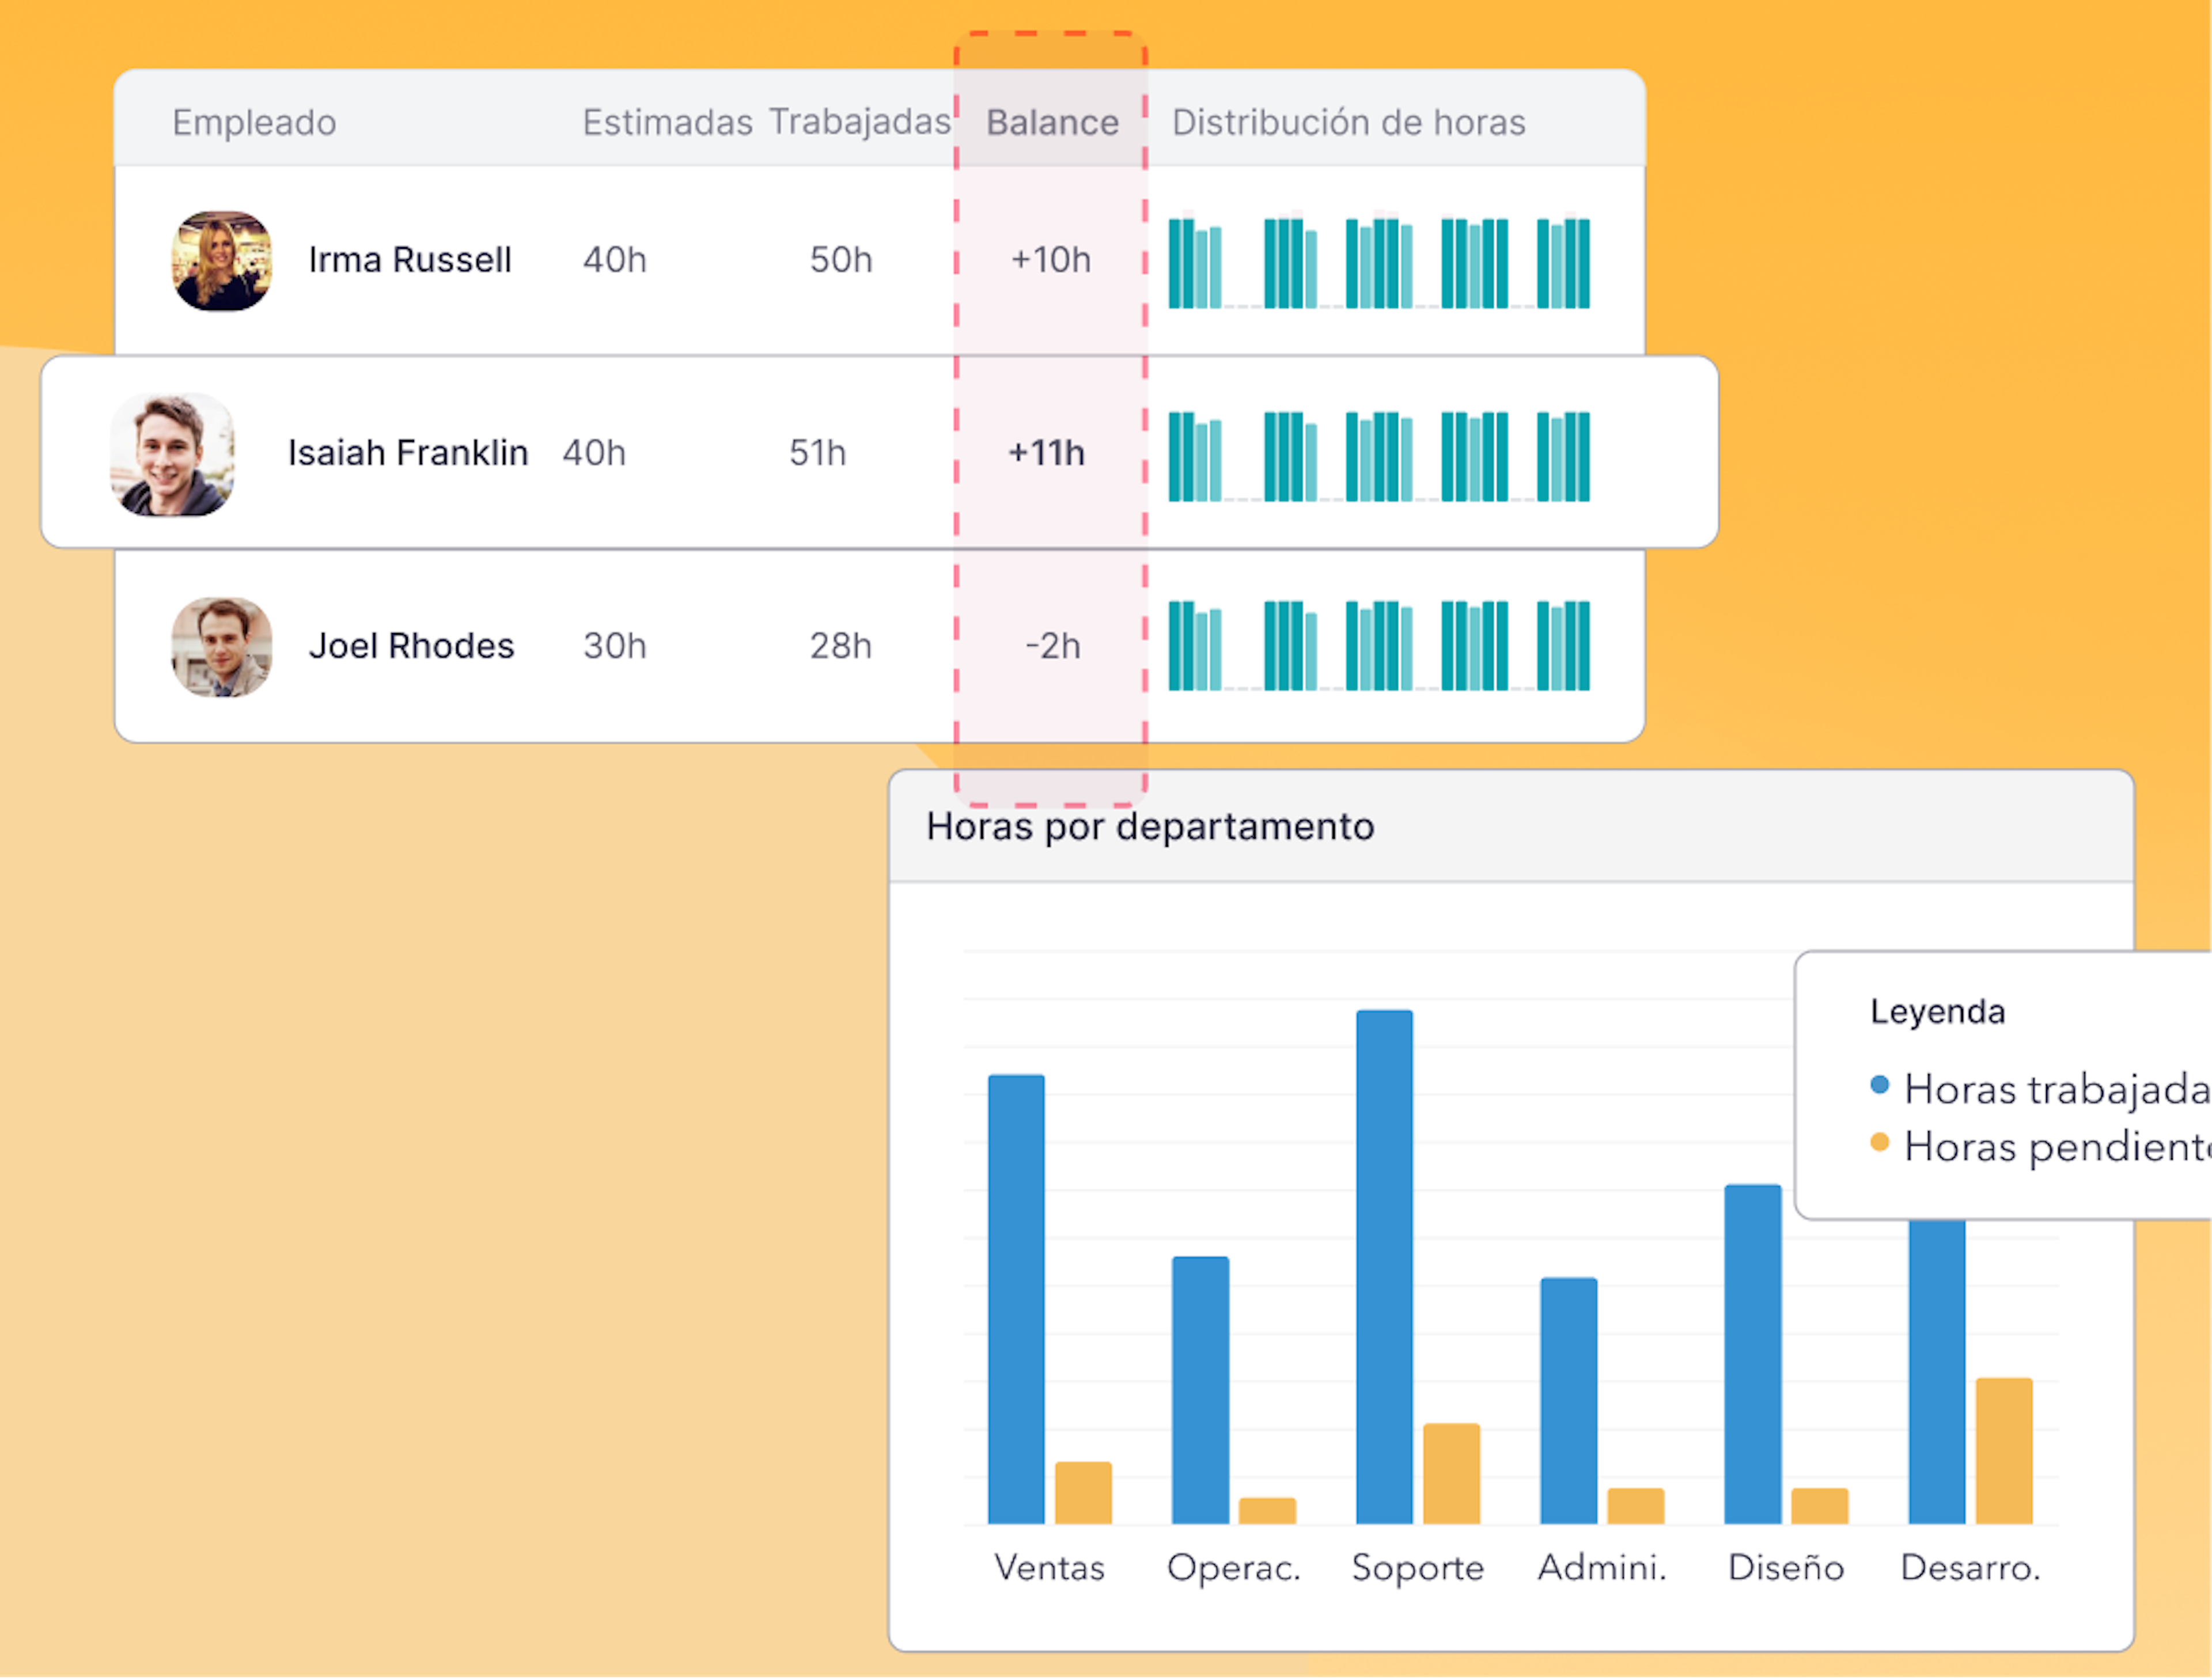Click Joel Rhodes' avatar picture

[x=221, y=647]
